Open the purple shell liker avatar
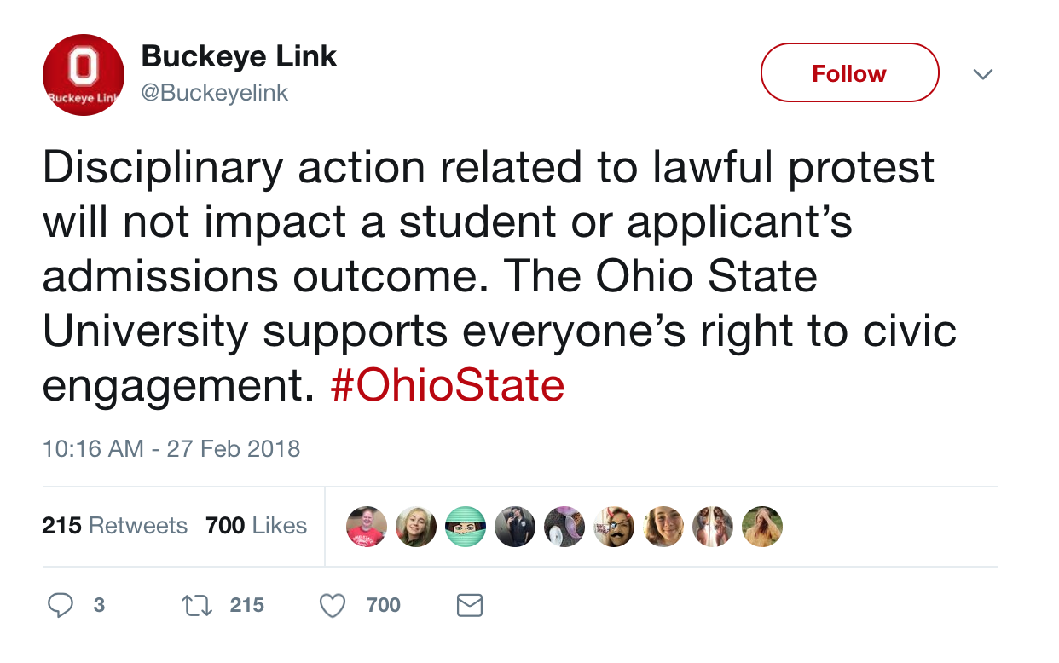Screen dimensions: 1059x663 (564, 527)
